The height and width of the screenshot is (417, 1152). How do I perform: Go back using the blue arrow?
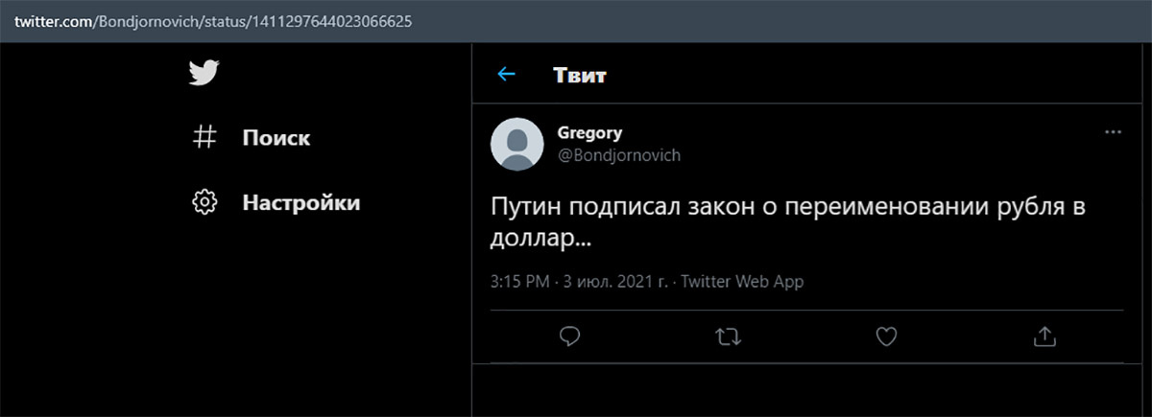click(506, 74)
